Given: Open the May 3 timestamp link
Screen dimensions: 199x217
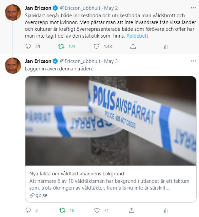Looking at the screenshot, I should click(x=111, y=61).
